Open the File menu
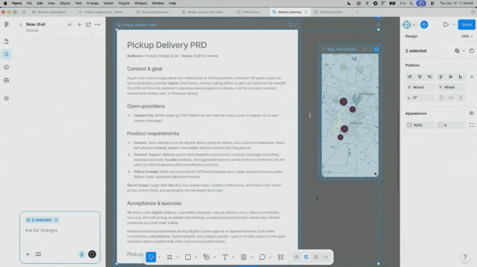 point(29,3)
